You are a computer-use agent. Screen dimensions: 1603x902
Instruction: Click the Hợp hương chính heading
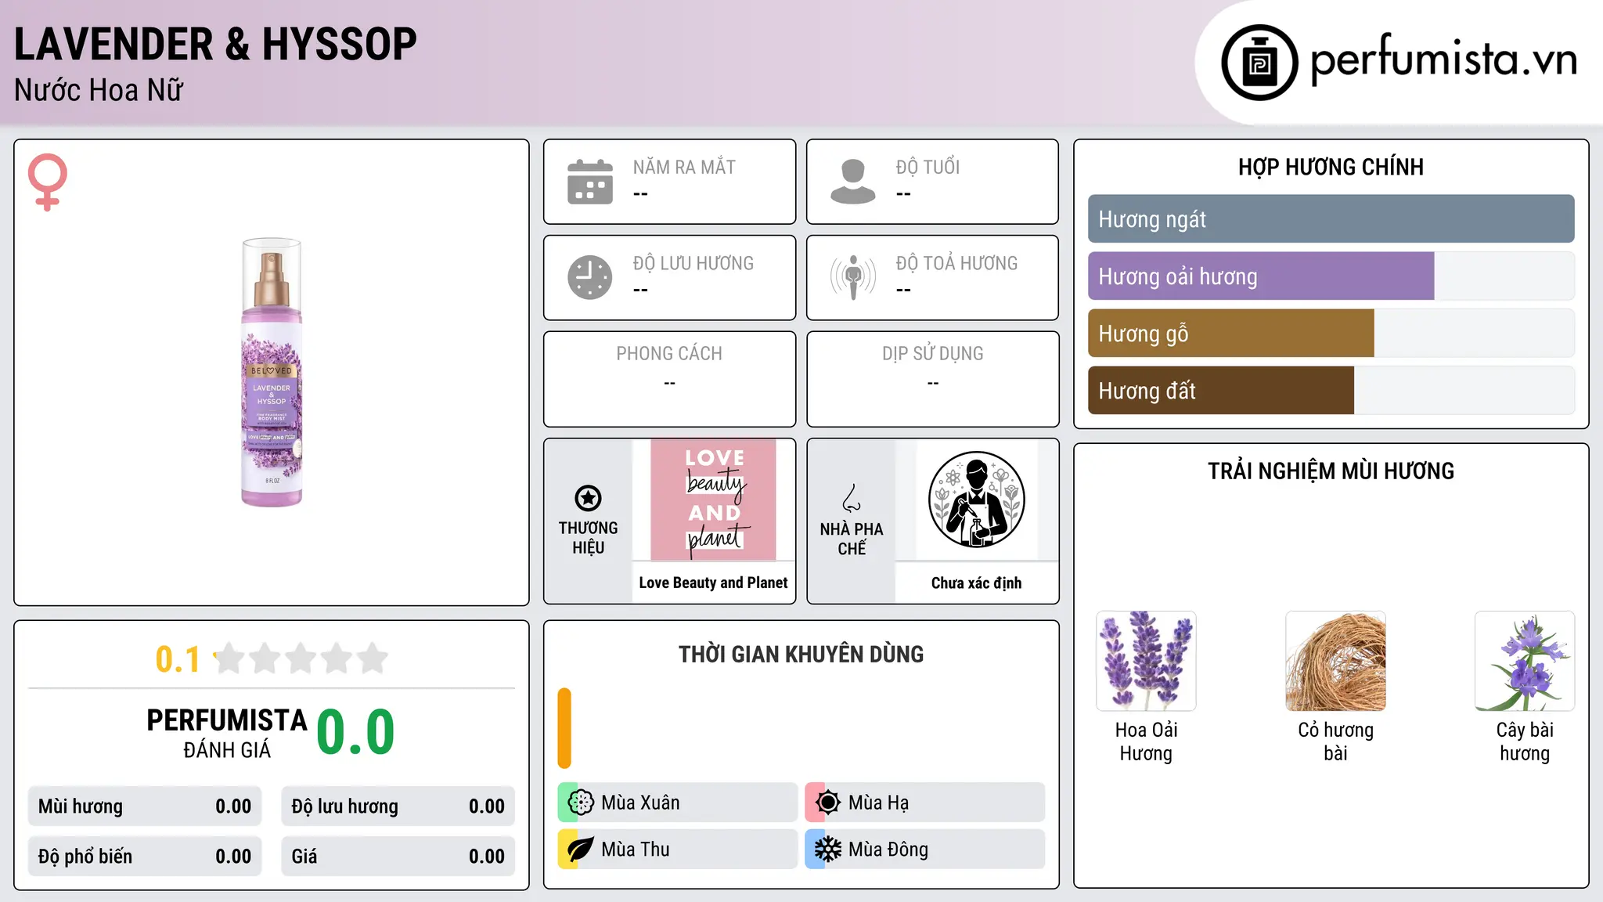1331,167
